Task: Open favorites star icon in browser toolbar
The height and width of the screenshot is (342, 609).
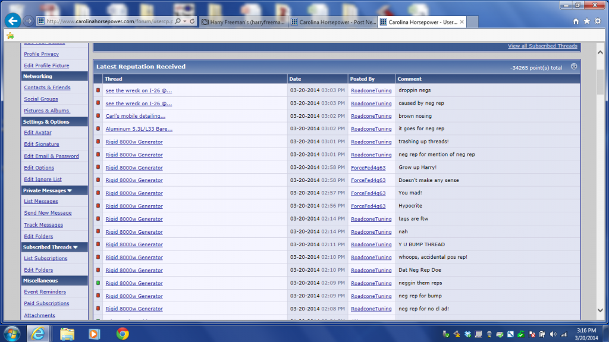Action: pyautogui.click(x=587, y=21)
